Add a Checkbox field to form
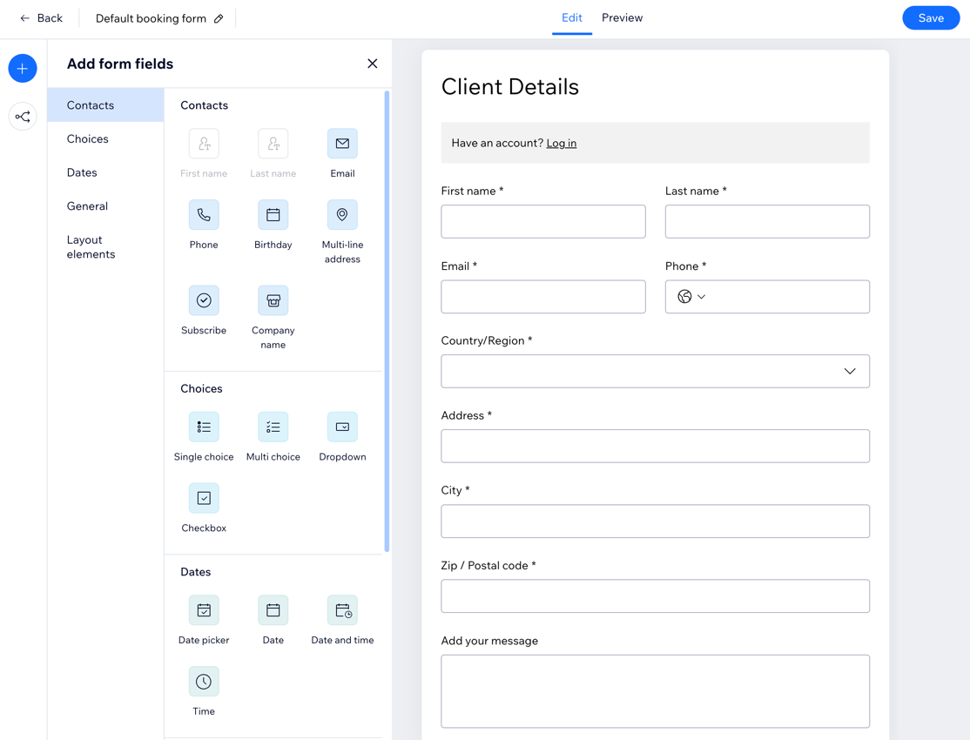The width and height of the screenshot is (970, 740). (x=204, y=498)
